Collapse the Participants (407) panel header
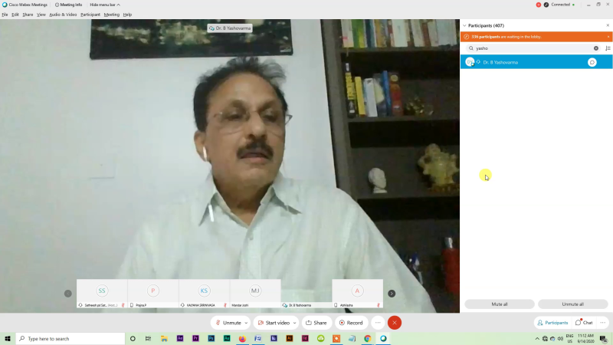Viewport: 613px width, 345px height. [464, 25]
